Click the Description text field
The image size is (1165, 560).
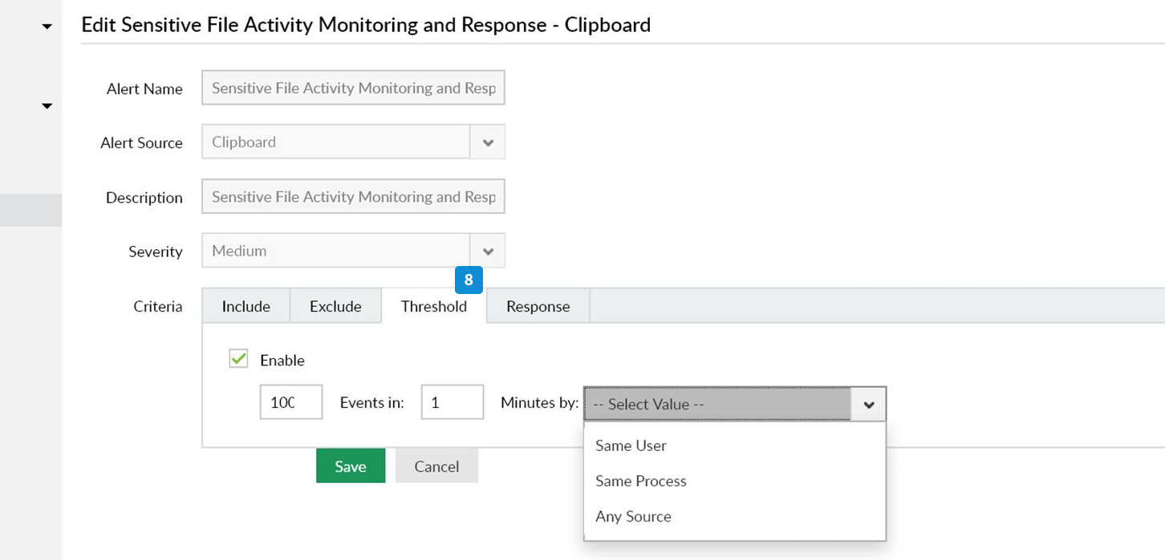(353, 197)
